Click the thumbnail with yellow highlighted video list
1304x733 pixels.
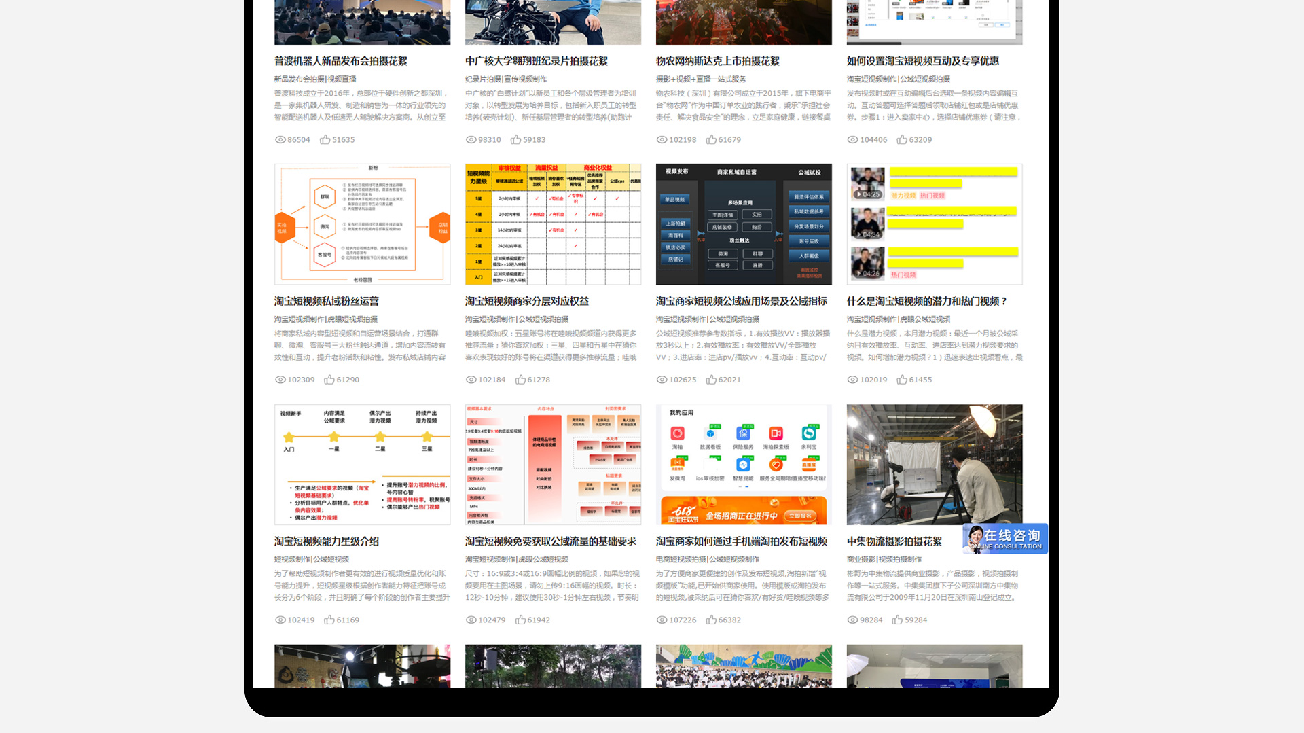coord(935,224)
